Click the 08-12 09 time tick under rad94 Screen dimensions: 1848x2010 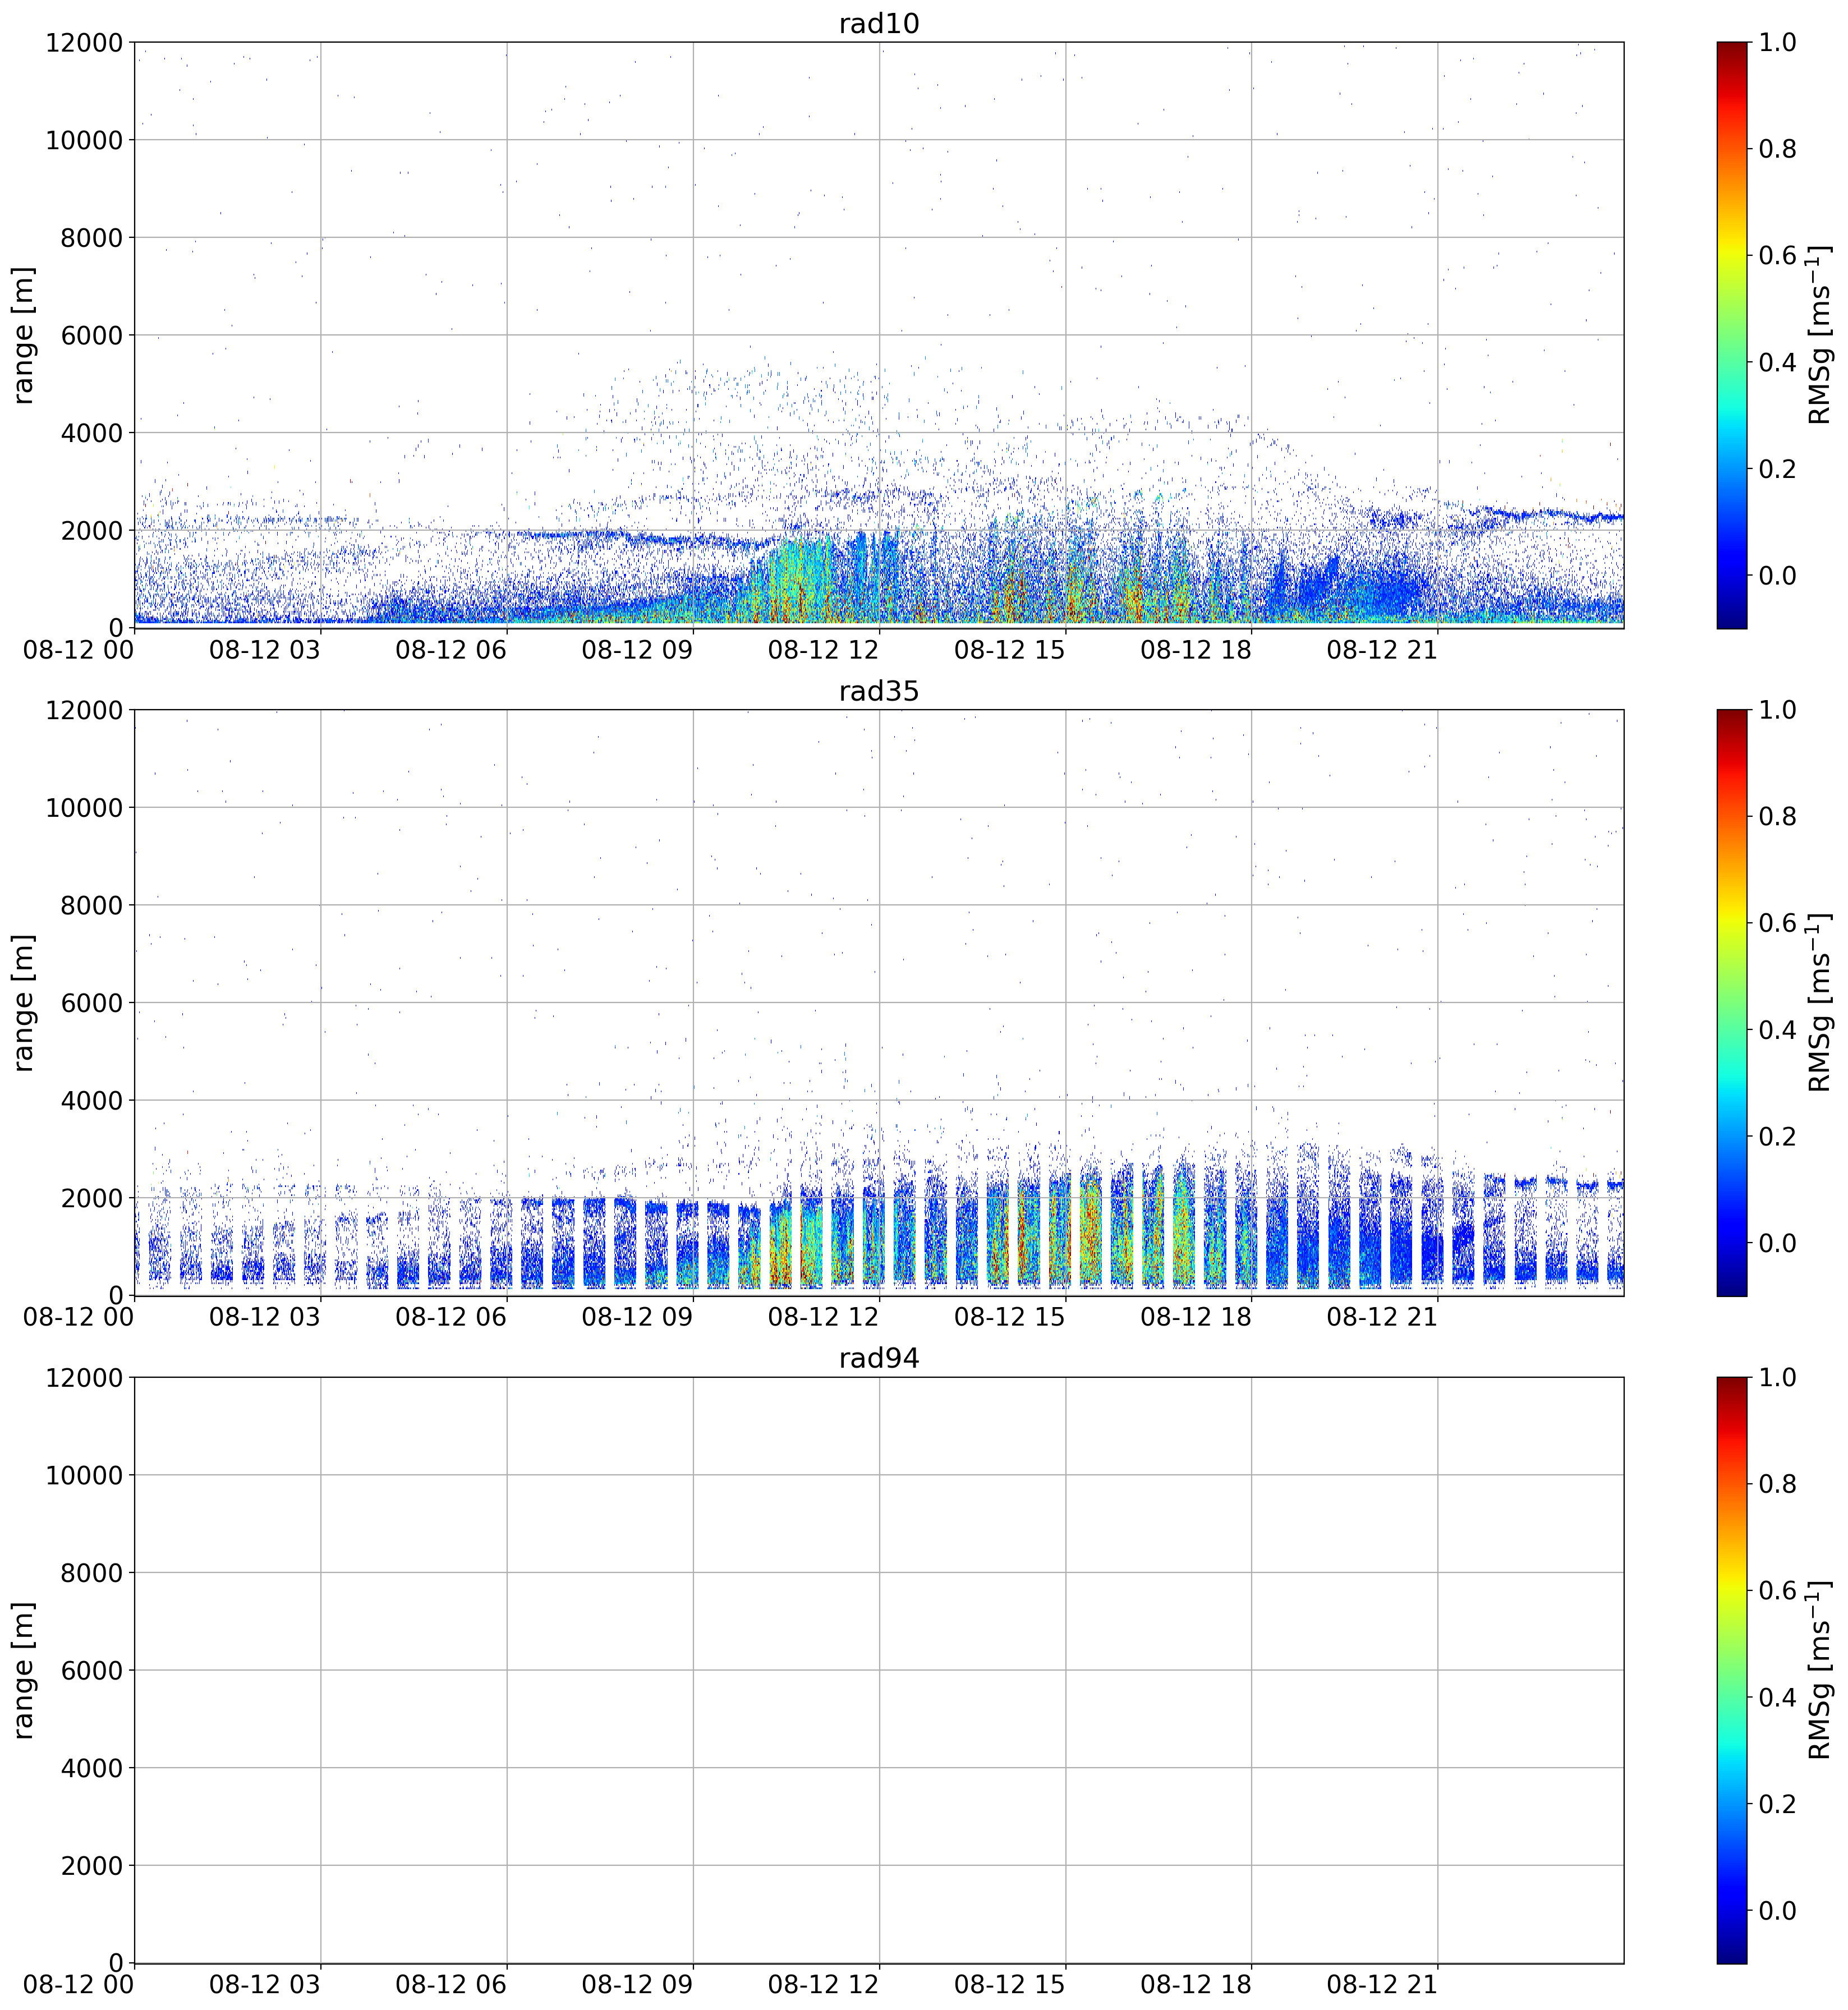[637, 1985]
